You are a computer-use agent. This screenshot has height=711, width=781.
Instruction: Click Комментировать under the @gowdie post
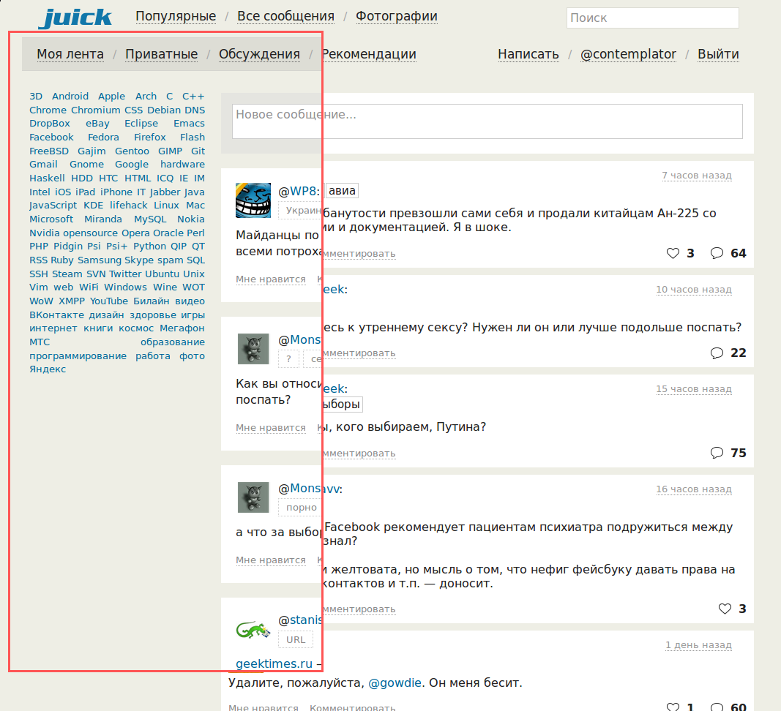353,707
